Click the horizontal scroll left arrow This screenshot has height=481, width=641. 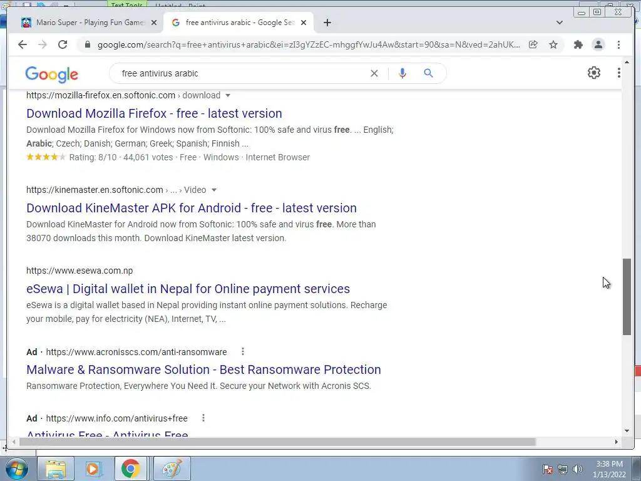(x=14, y=442)
